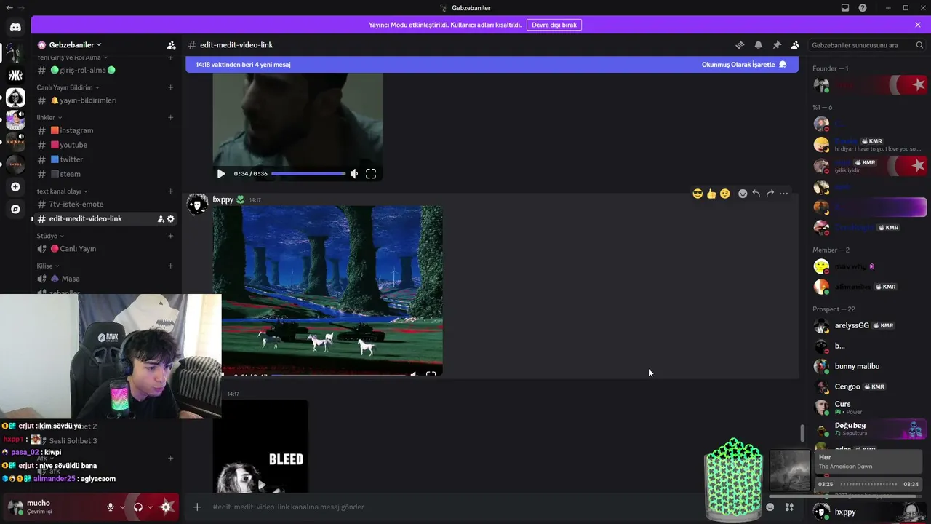This screenshot has width=931, height=524.
Task: Create channel in linkler category
Action: point(170,117)
